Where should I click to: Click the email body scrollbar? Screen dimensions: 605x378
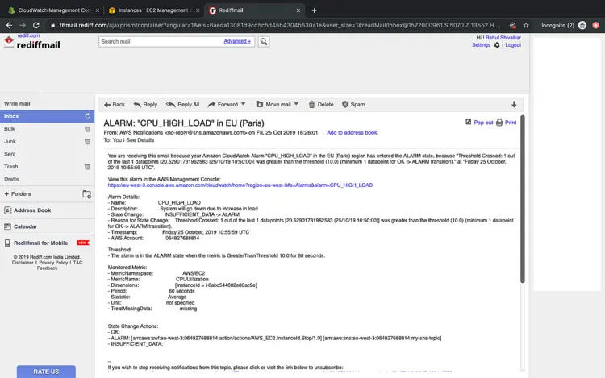coord(523,199)
